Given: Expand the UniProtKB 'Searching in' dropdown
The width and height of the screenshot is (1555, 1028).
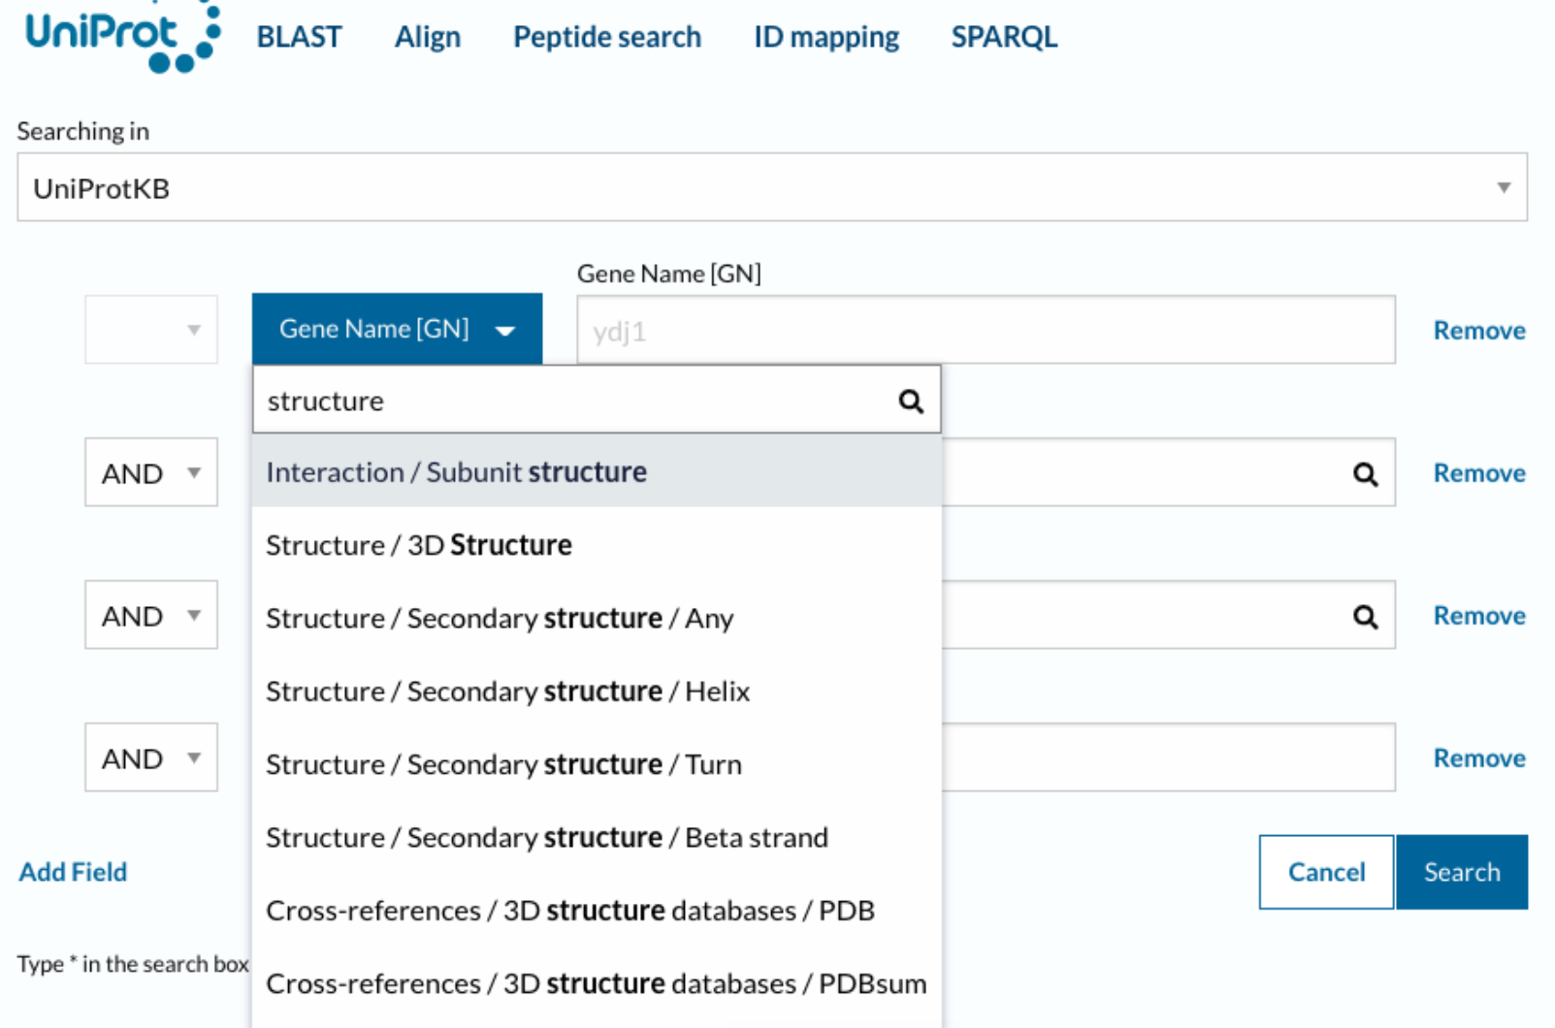Looking at the screenshot, I should [772, 187].
